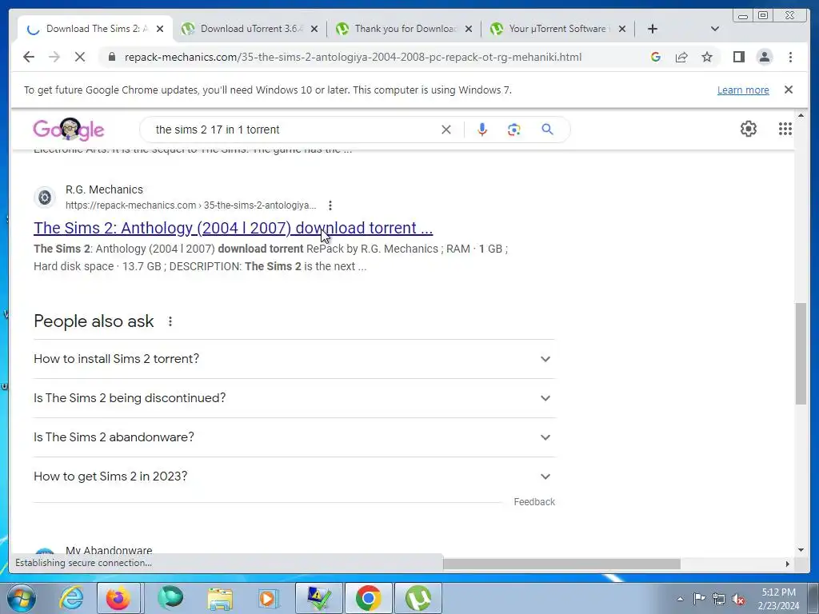
Task: Open Google quick settings gear
Action: (x=749, y=129)
